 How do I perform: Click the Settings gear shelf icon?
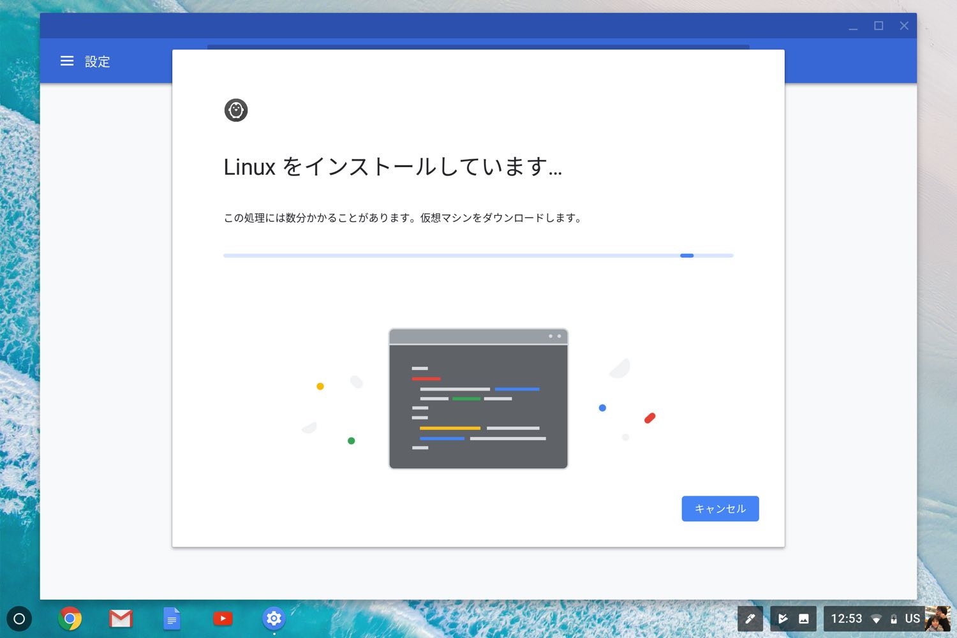coord(274,618)
